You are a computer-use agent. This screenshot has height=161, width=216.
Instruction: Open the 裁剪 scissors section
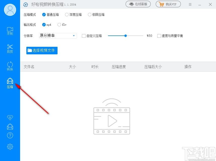point(10,49)
